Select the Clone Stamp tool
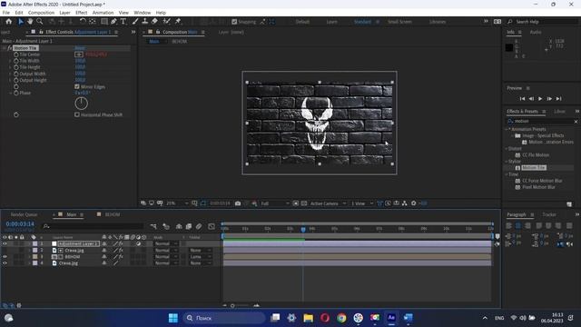 [145, 22]
